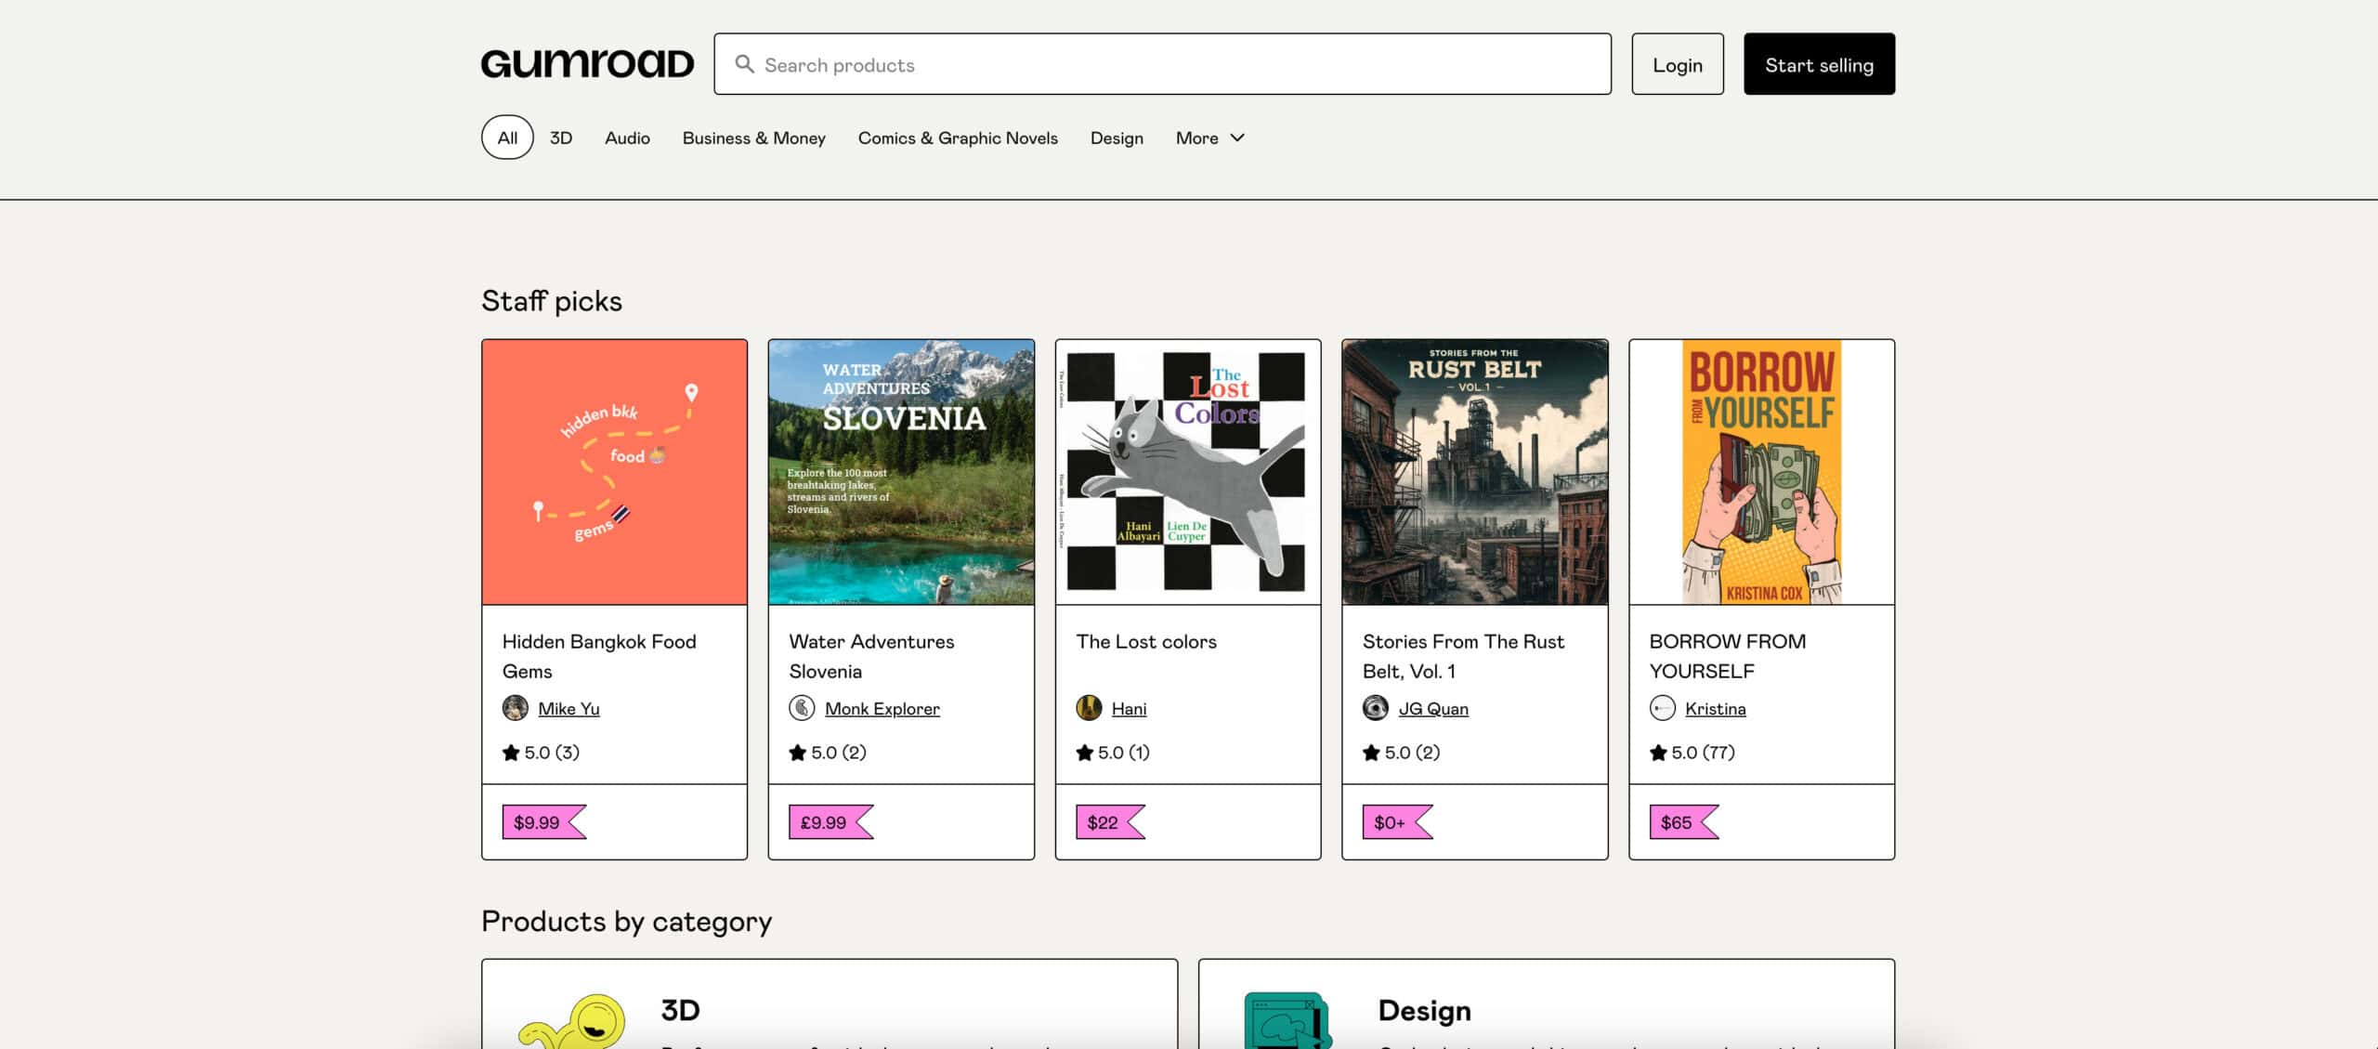Click the search magnifier icon
Screen dimensions: 2378x1049
(744, 63)
